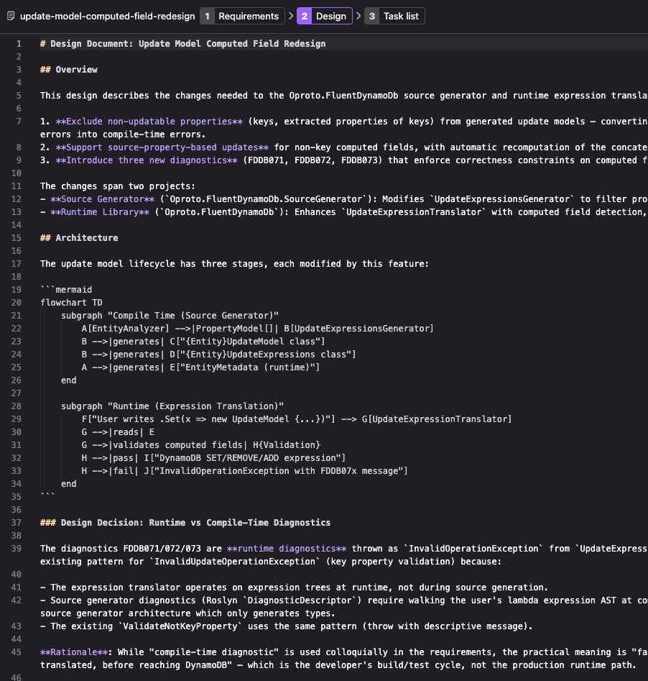The height and width of the screenshot is (681, 648).
Task: Click the line starting with F["User writes .Set
Action: click(297, 419)
